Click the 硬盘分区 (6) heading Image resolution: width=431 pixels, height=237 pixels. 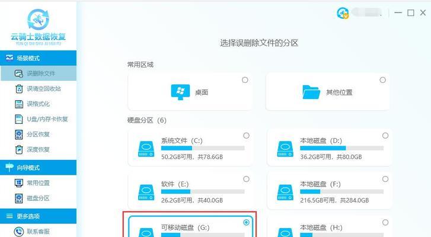[147, 120]
